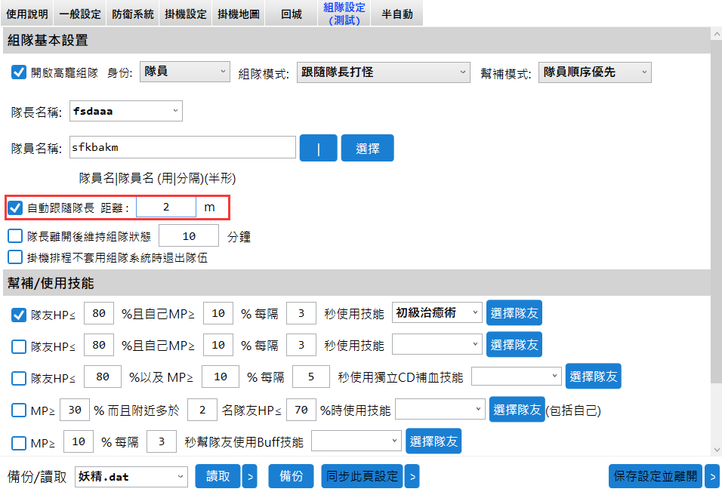
Task: Toggle 開啟高寵組隊 checkbox
Action: [19, 72]
